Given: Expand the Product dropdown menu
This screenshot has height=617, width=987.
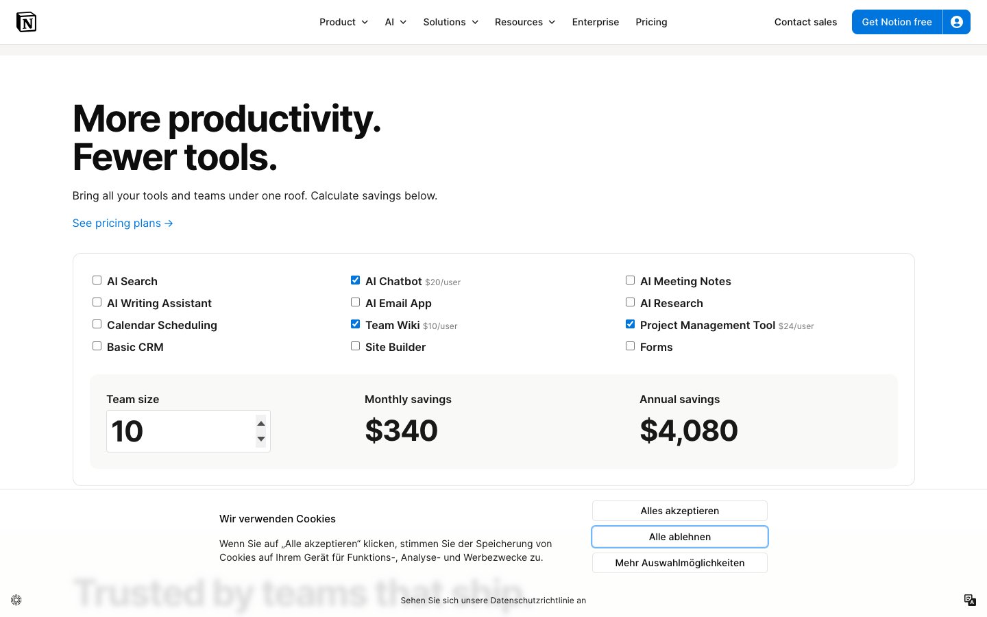Looking at the screenshot, I should [343, 22].
